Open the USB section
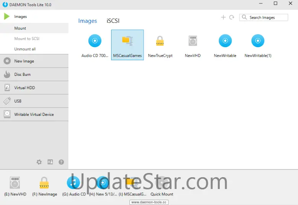The height and width of the screenshot is (205, 298). coord(34,101)
